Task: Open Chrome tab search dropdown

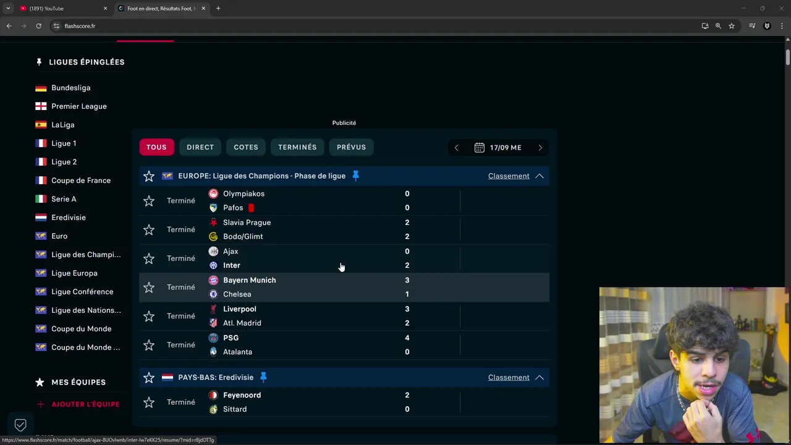Action: (x=8, y=9)
